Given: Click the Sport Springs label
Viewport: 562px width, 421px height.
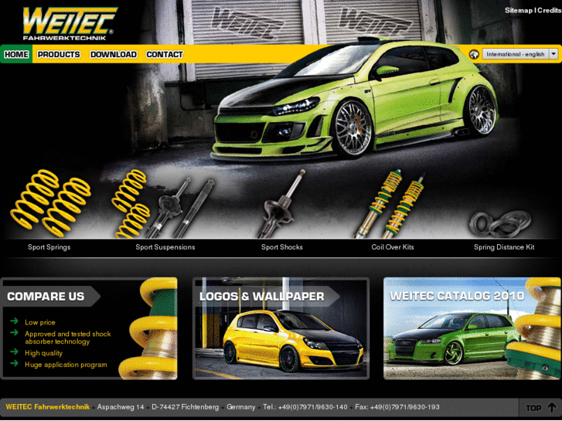Looking at the screenshot, I should [x=49, y=247].
